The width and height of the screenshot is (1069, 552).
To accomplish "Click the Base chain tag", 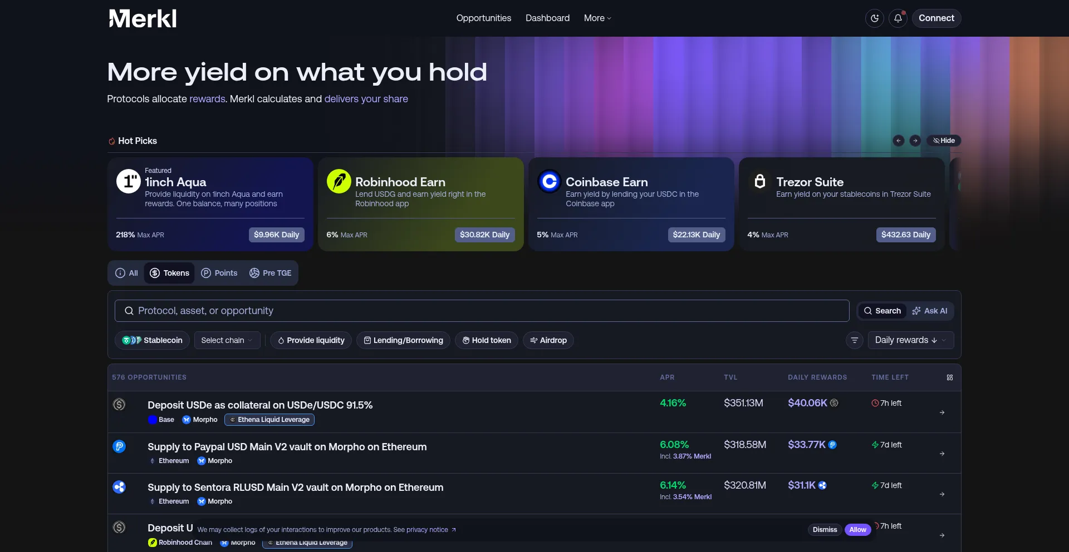I will pos(161,420).
